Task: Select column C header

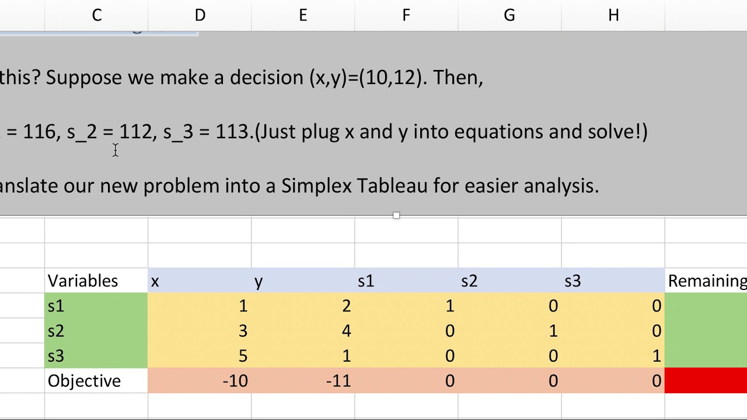Action: point(96,15)
